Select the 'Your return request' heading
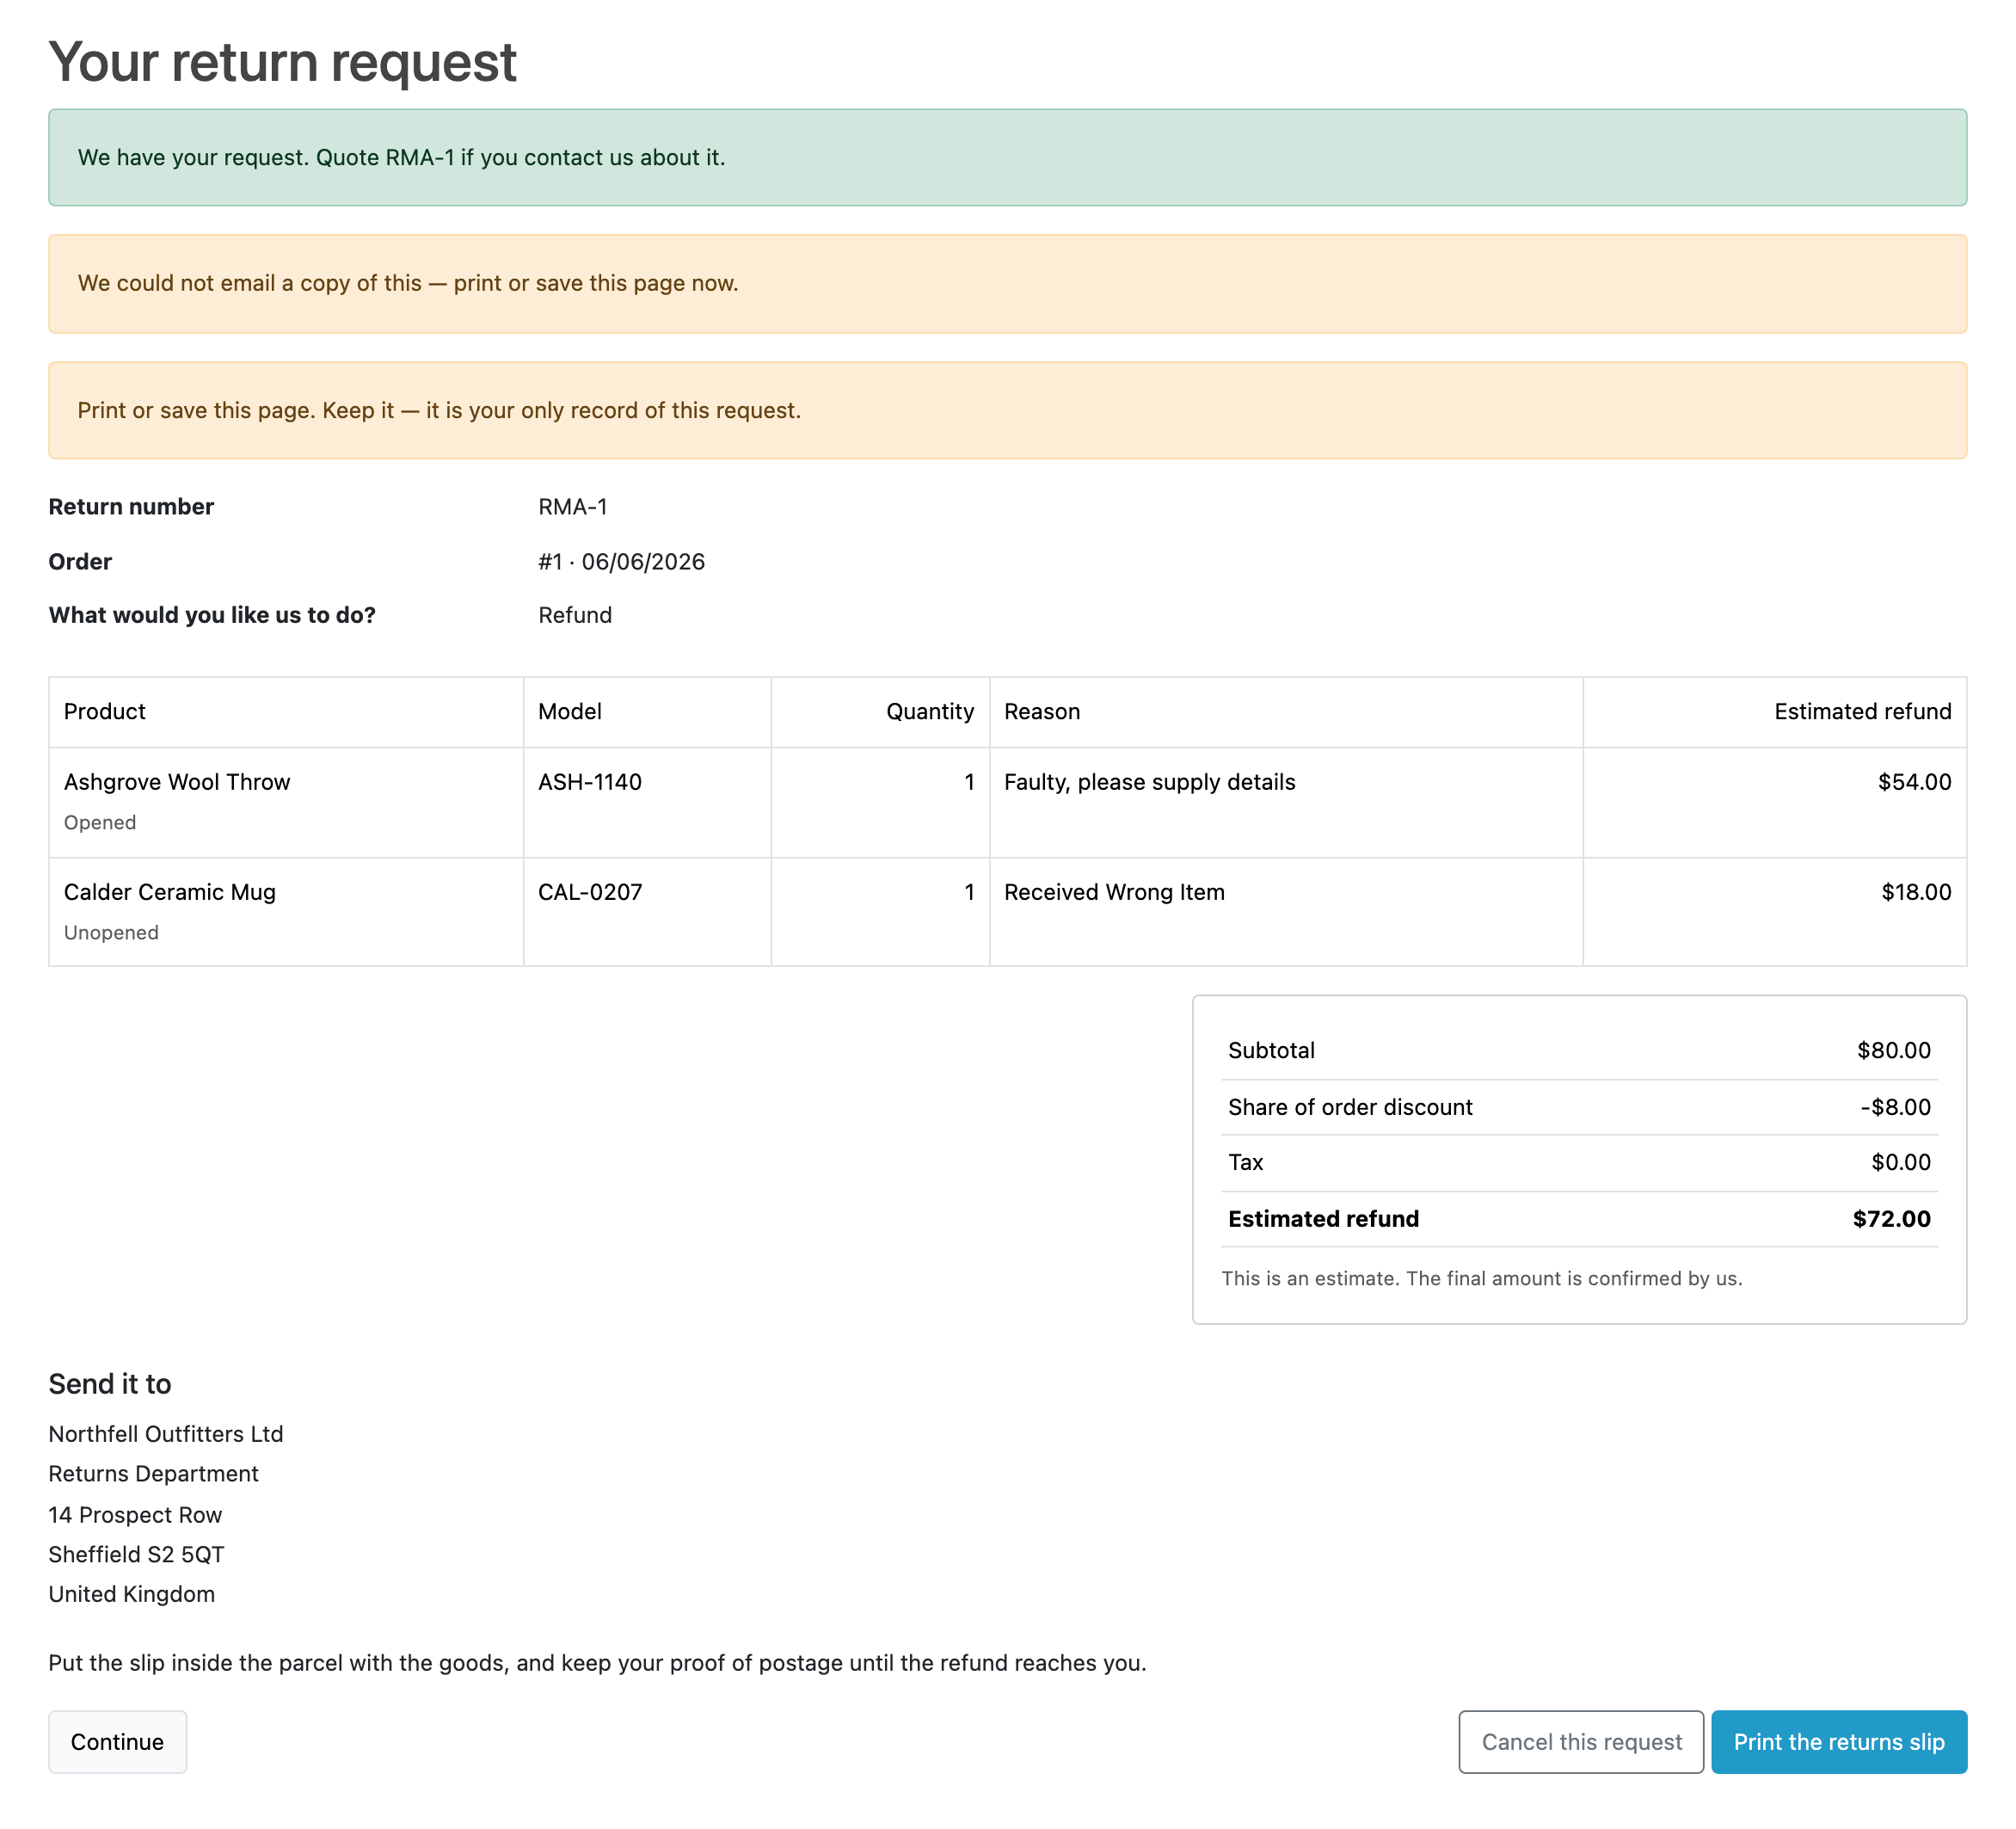The height and width of the screenshot is (1829, 2016). (282, 62)
